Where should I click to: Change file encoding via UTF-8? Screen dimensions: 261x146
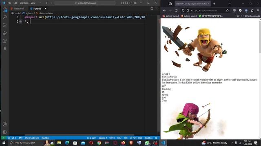tap(112, 138)
